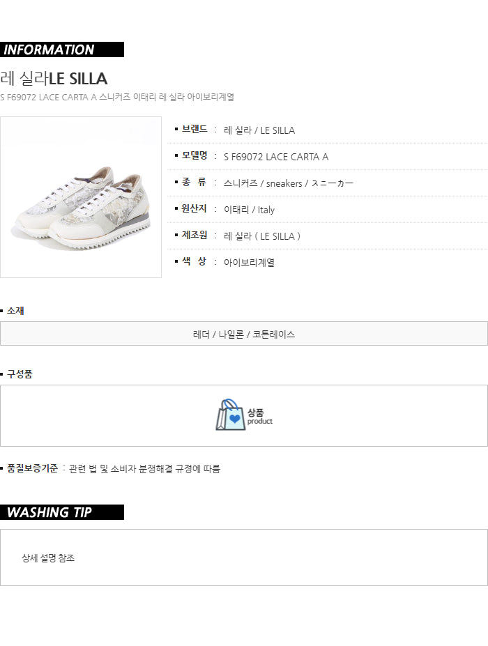The height and width of the screenshot is (646, 488).
Task: Click the 브랜드 label row
Action: [x=327, y=130]
